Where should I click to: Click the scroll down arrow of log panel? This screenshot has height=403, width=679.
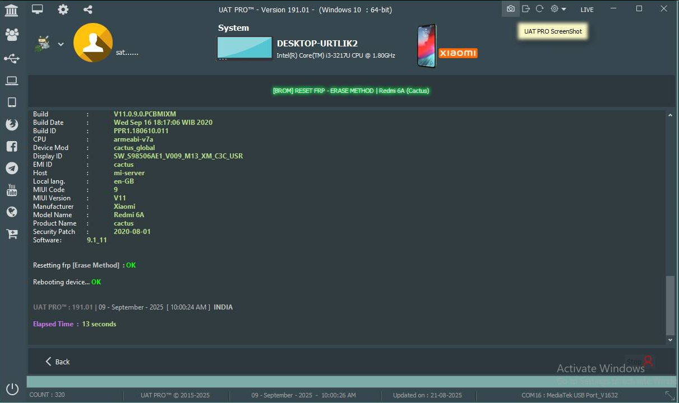pos(670,340)
